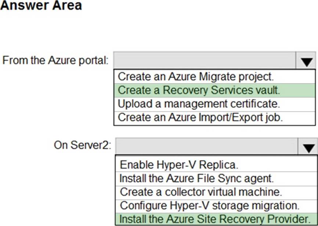Click the From the Azure portal label
This screenshot has width=318, height=226.
pyautogui.click(x=55, y=60)
